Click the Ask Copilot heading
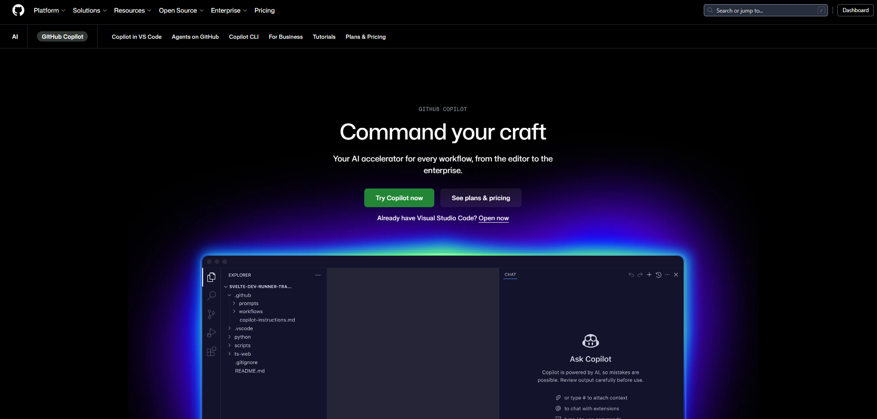The height and width of the screenshot is (419, 877). (591, 359)
